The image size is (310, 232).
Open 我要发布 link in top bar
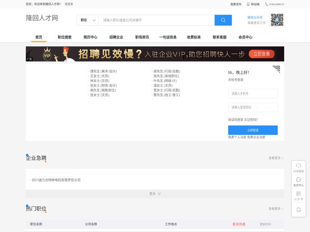click(236, 4)
